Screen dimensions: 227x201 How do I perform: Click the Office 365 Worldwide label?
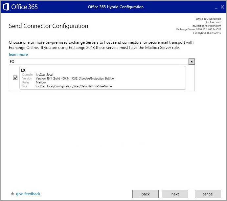coord(209,19)
